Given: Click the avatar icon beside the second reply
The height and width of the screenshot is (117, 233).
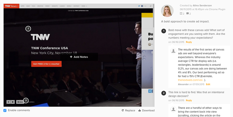Looking at the screenshot, I should (173, 109).
